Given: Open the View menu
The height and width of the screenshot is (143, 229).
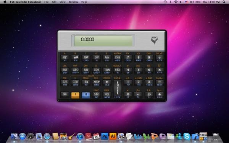Looking at the screenshot, I should click(62, 2).
